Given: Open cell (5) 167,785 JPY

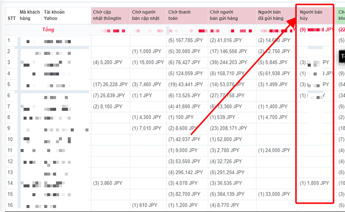Looking at the screenshot, I should point(185,40).
